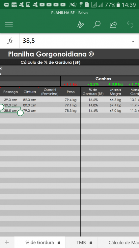Tap the fx function icon
This screenshot has height=248, width=139.
(10, 41)
